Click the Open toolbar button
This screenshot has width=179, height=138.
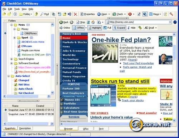(x=102, y=14)
